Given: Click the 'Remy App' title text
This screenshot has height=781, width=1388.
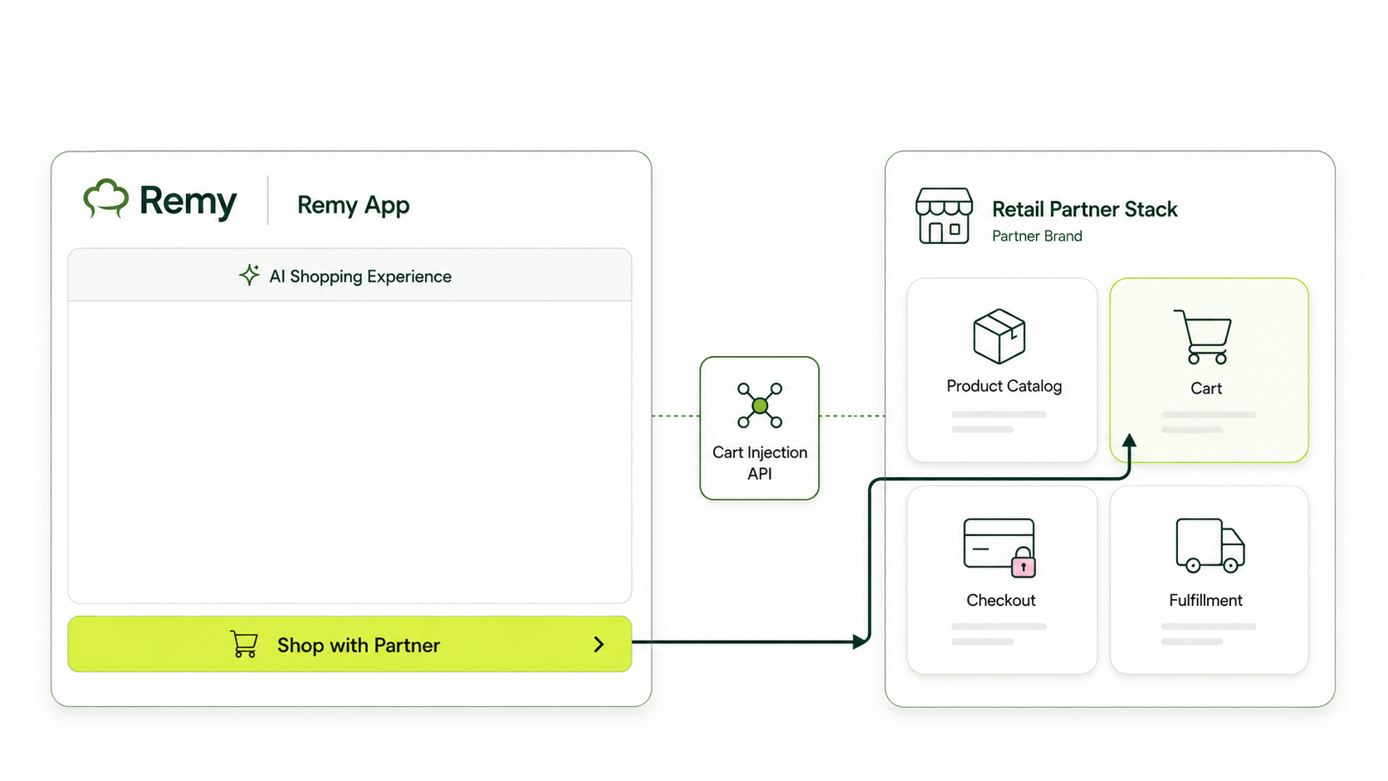Looking at the screenshot, I should point(354,205).
